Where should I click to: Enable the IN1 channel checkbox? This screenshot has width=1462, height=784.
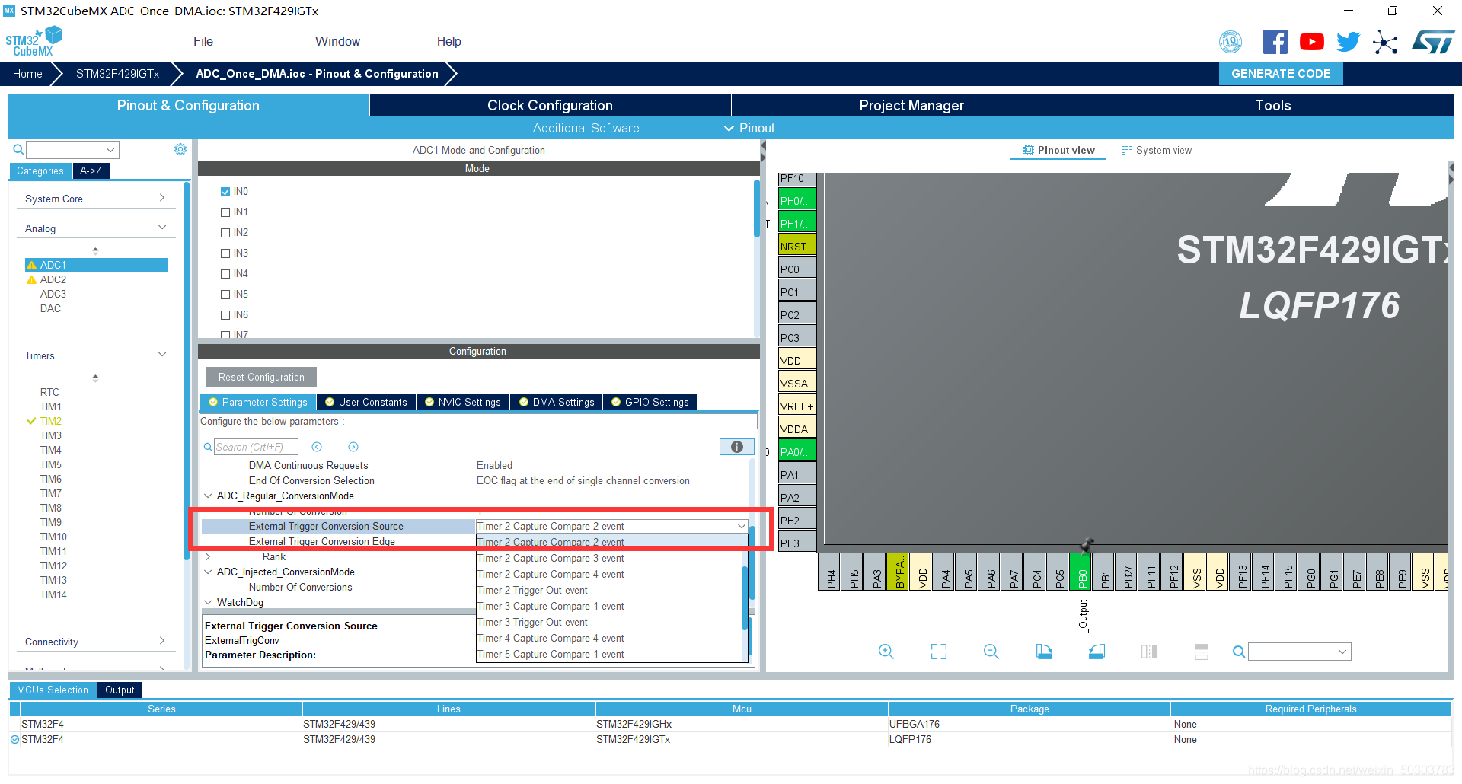pos(225,212)
